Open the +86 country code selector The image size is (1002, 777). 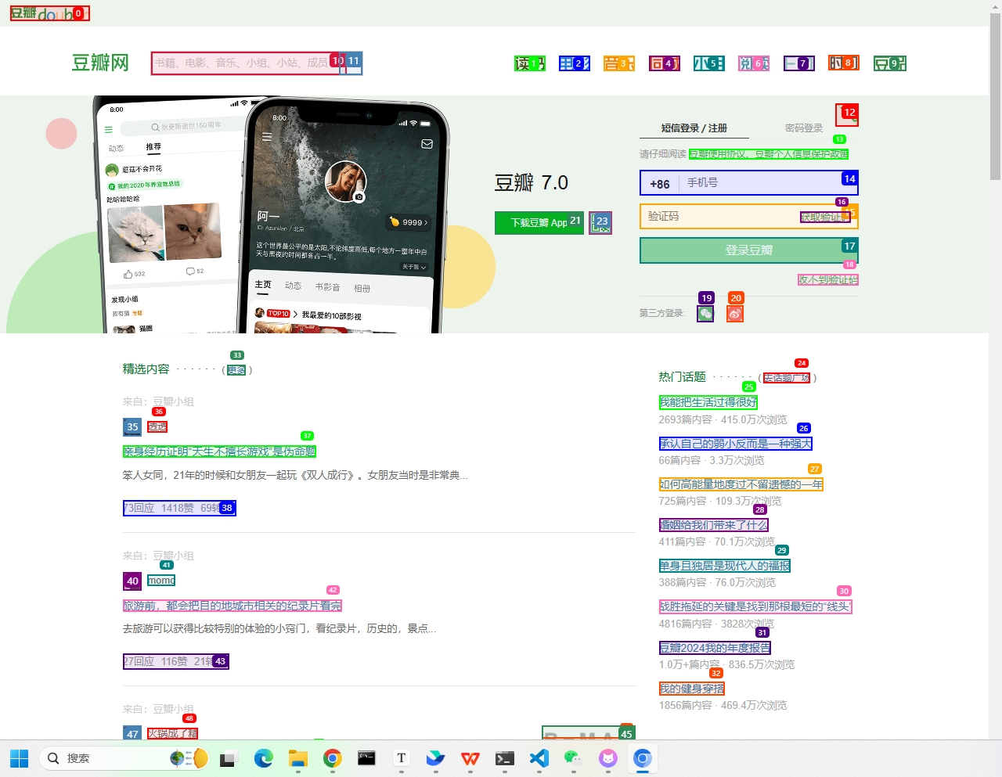(x=660, y=183)
